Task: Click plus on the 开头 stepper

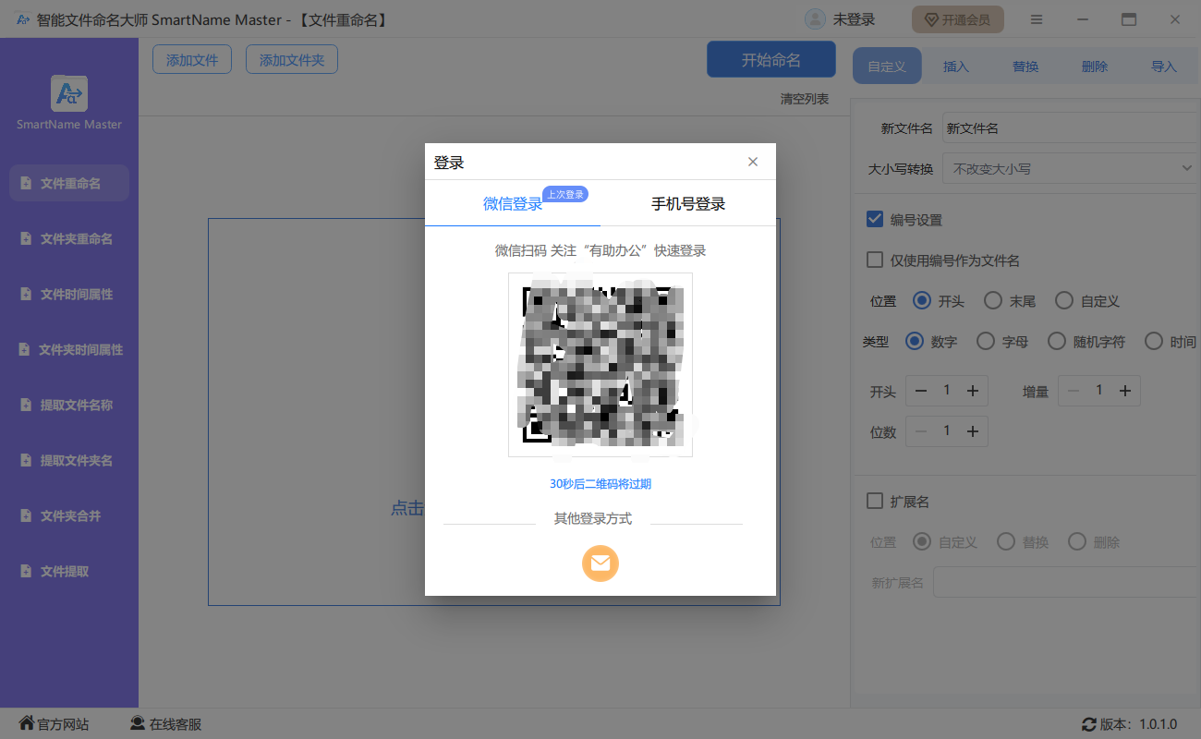Action: 973,391
